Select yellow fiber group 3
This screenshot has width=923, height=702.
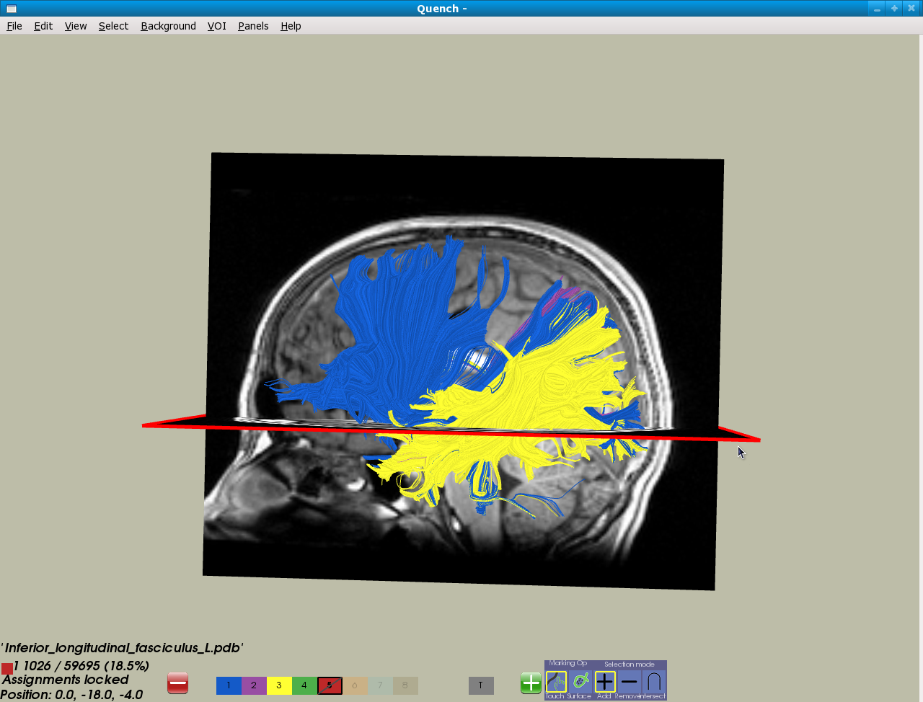click(279, 685)
